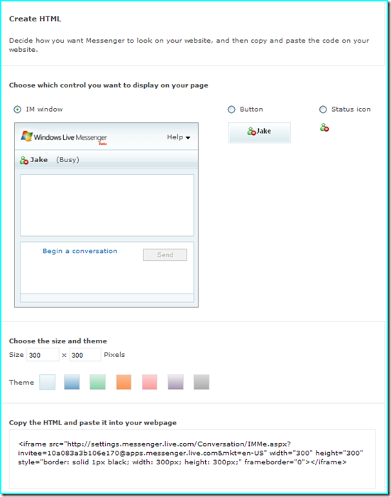This screenshot has height=497, width=391.
Task: Select the light white-blue theme swatch
Action: (x=48, y=382)
